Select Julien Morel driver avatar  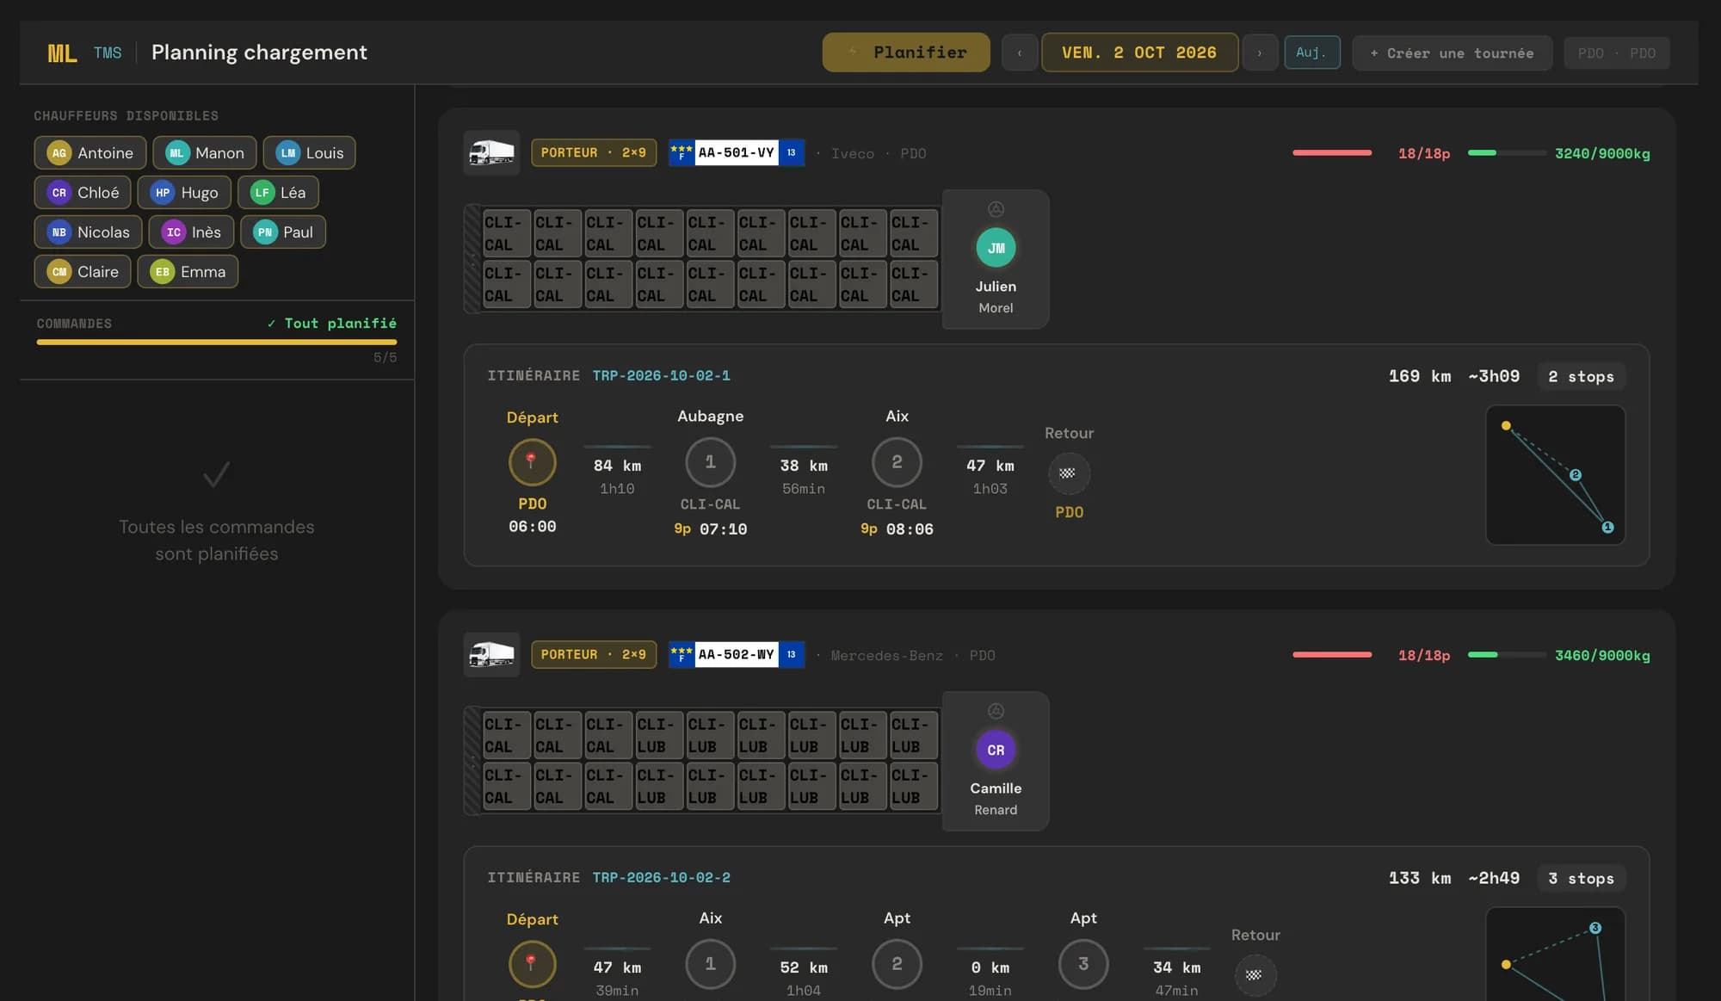996,248
